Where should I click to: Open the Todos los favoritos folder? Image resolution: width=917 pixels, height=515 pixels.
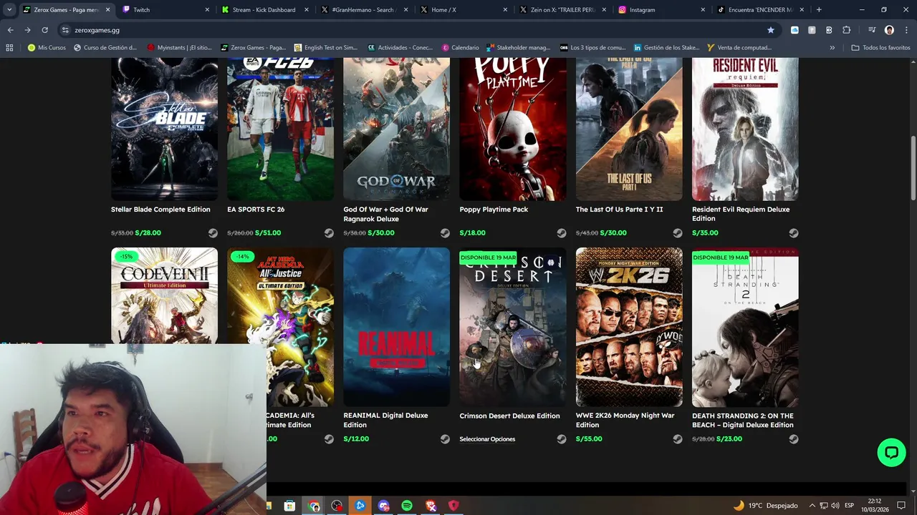[880, 47]
